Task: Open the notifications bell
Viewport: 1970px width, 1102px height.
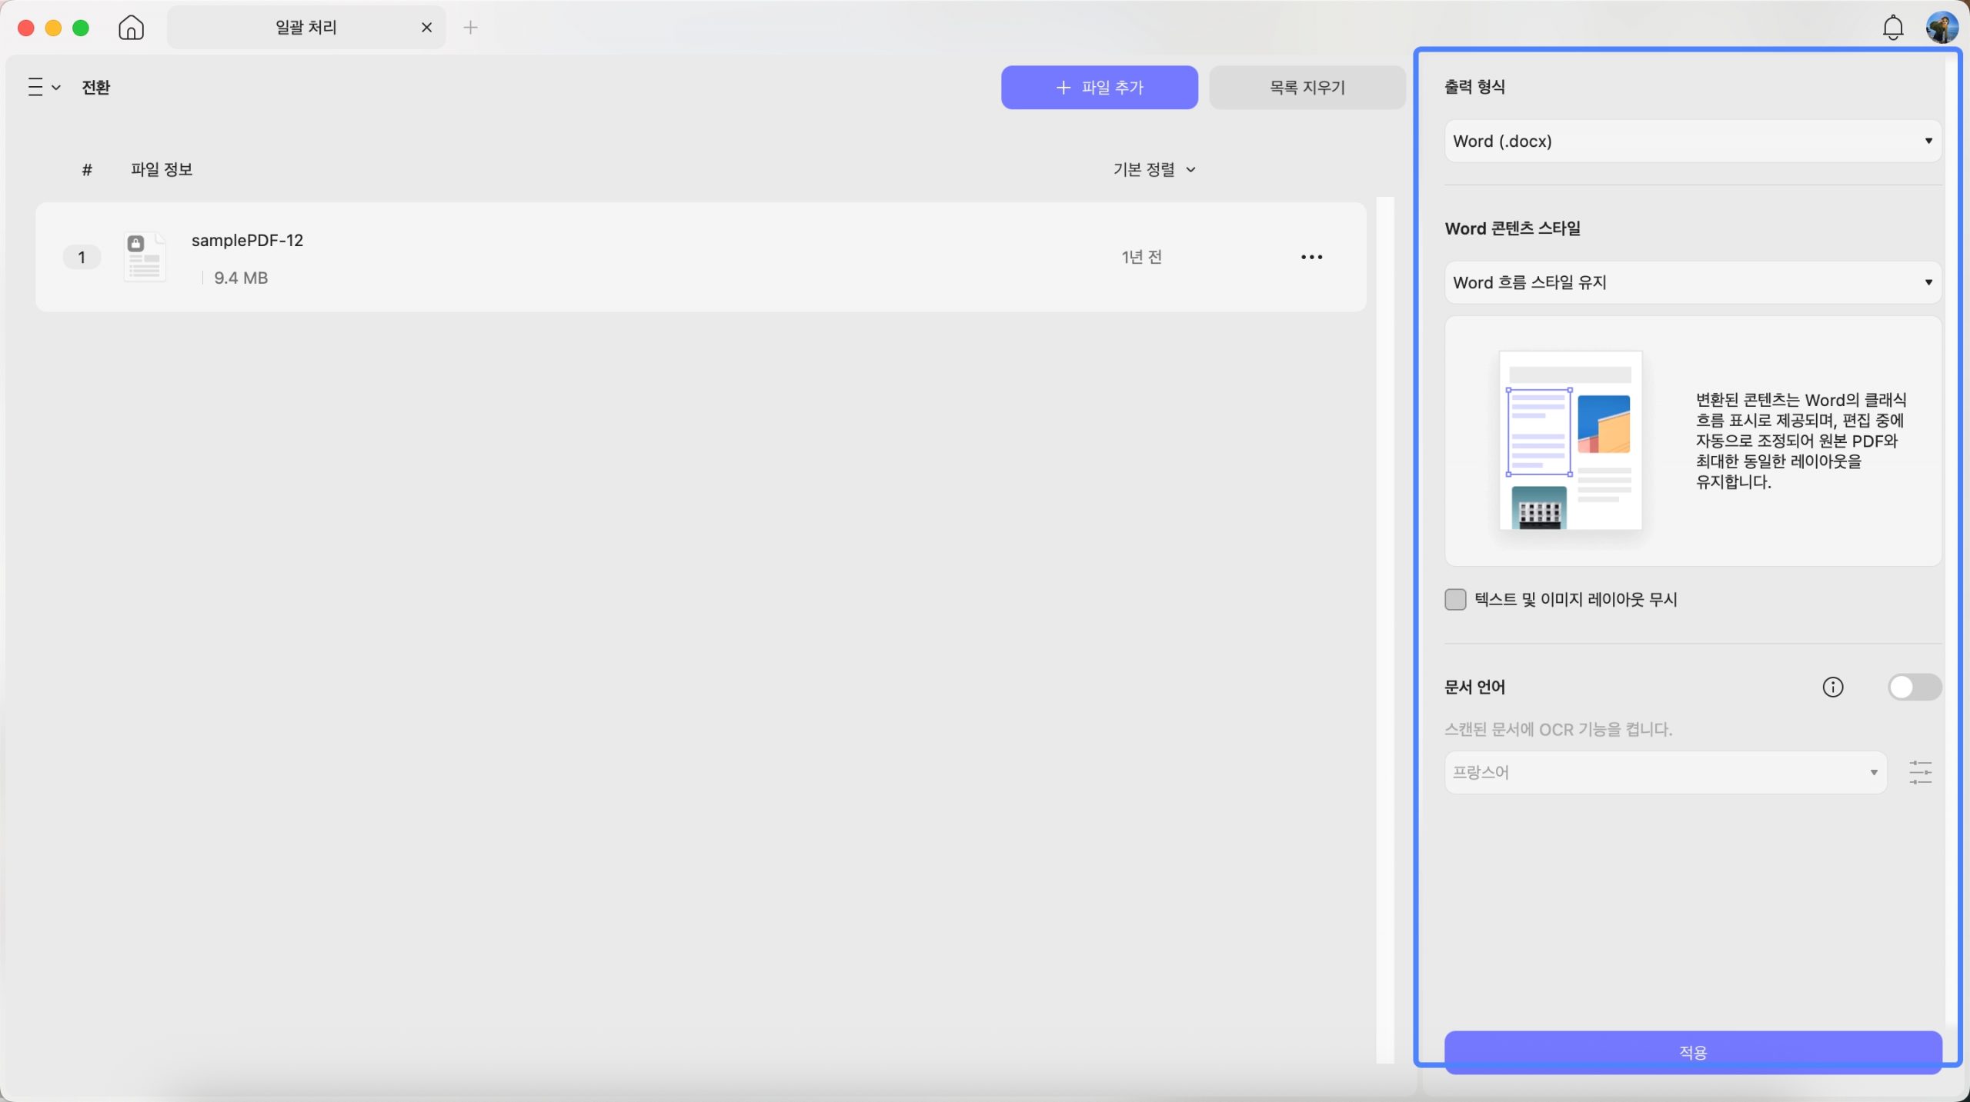Action: (x=1892, y=28)
